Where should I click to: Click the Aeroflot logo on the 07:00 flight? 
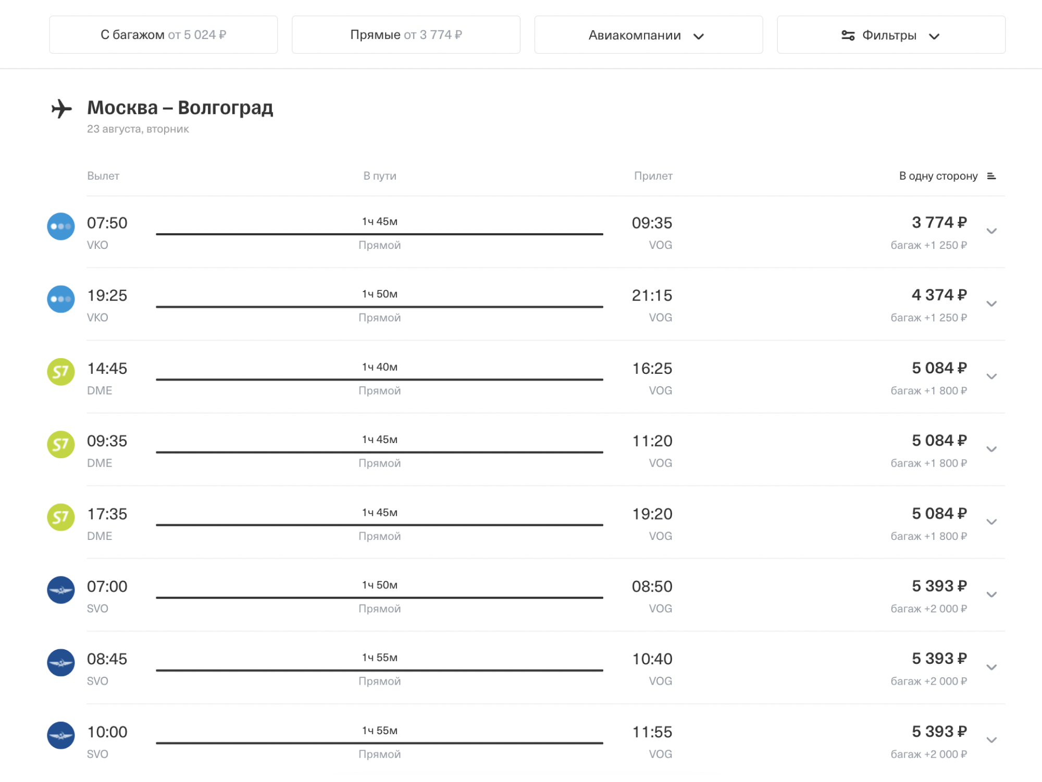(x=61, y=590)
